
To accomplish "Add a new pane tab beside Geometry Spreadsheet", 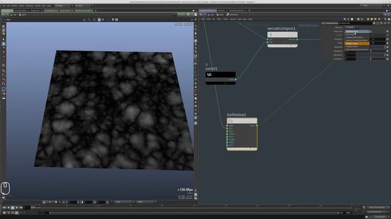I will (x=95, y=11).
